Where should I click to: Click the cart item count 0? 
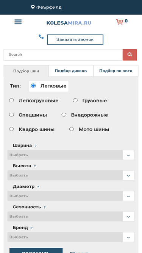[x=126, y=21]
